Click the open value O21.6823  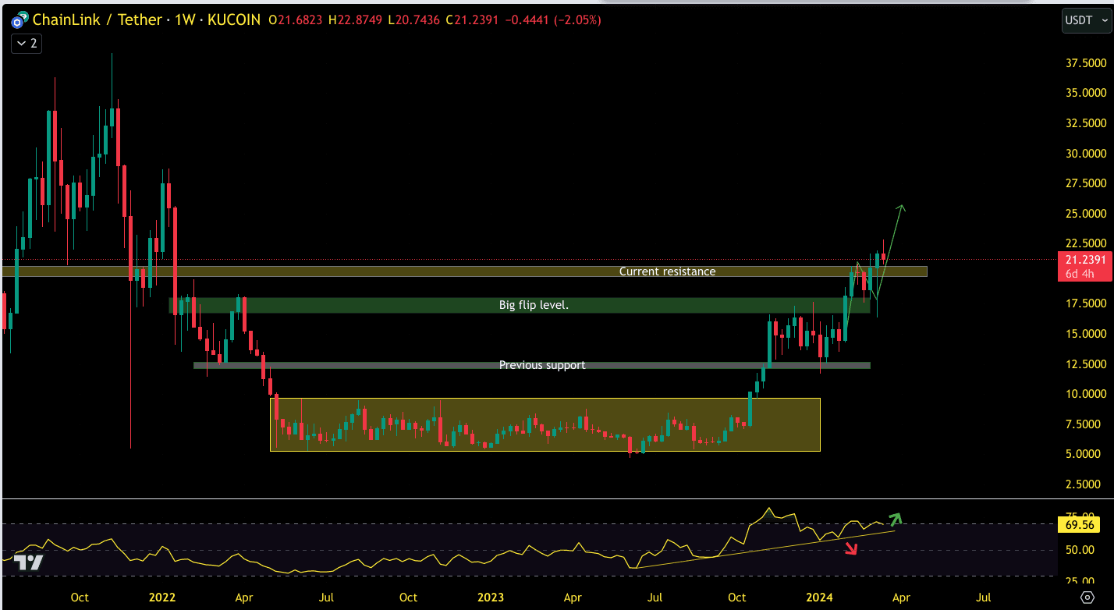(296, 20)
